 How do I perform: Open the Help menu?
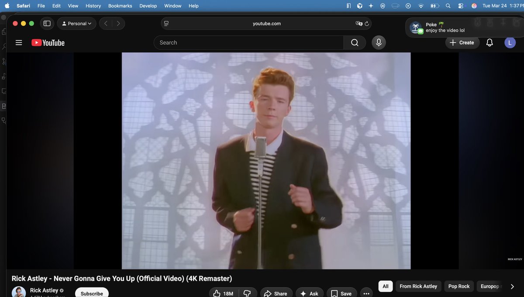click(x=193, y=6)
